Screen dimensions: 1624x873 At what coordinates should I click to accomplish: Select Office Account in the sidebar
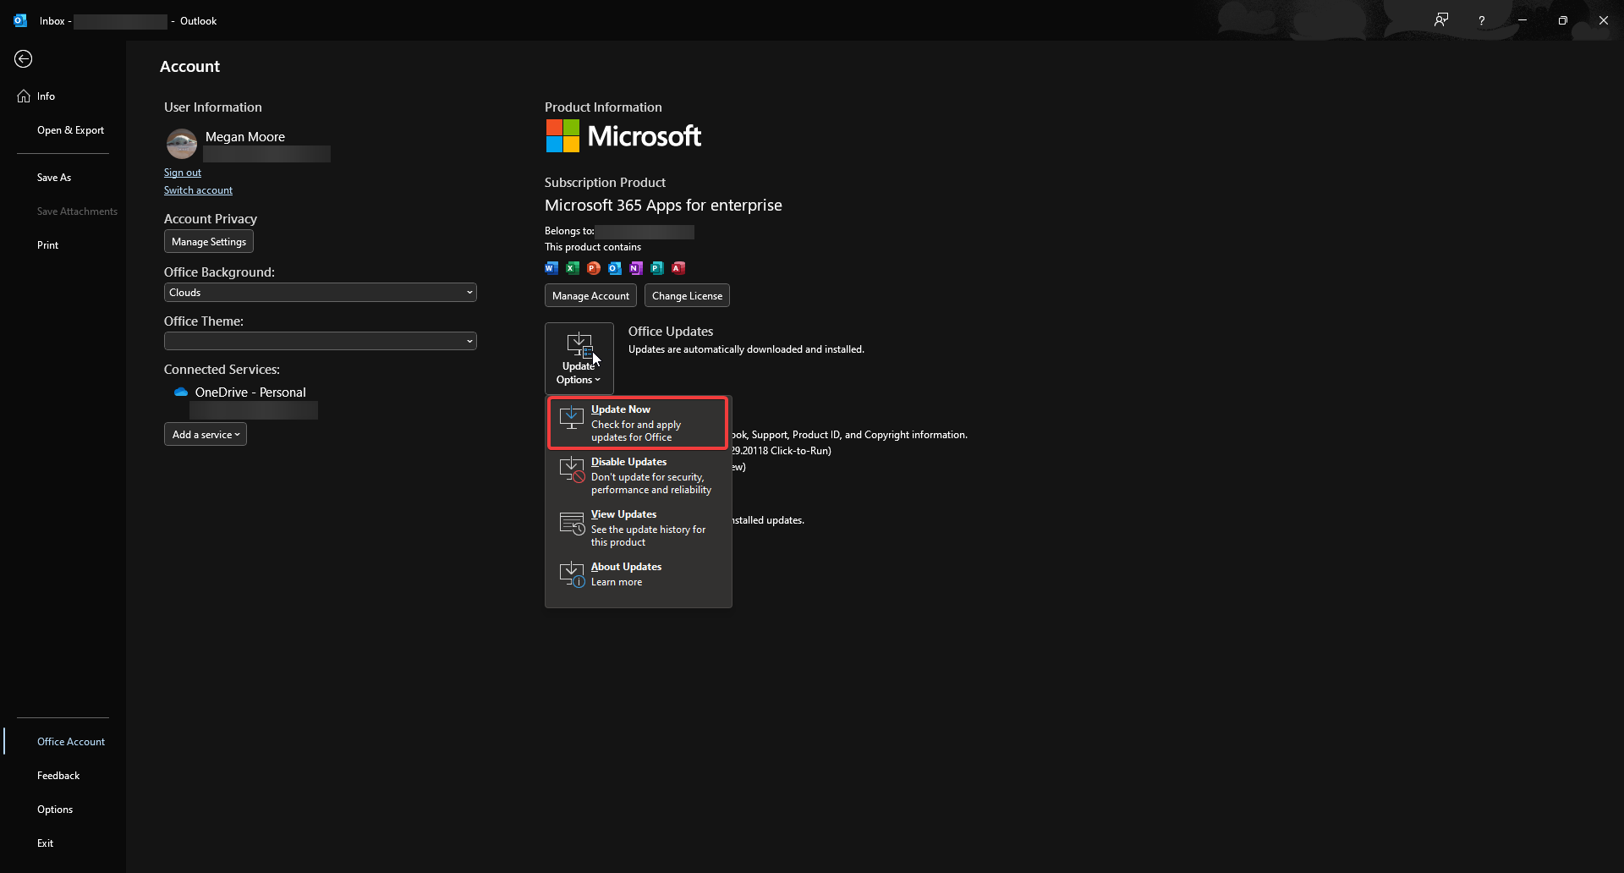point(63,742)
